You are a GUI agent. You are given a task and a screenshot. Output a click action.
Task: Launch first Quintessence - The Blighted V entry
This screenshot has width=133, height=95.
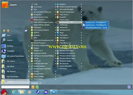96,22
